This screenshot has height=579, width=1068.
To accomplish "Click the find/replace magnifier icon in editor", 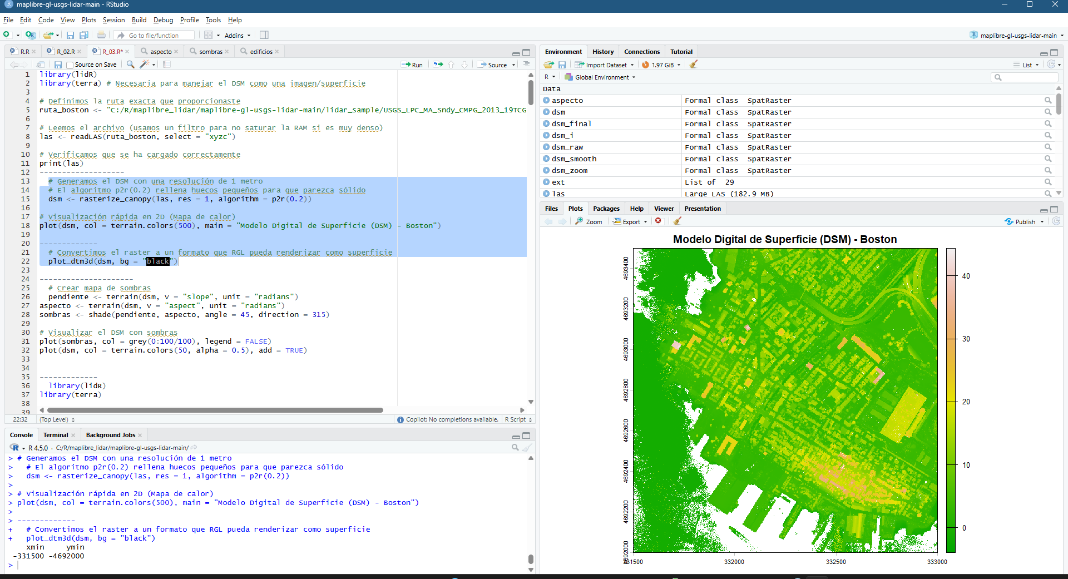I will (x=130, y=65).
